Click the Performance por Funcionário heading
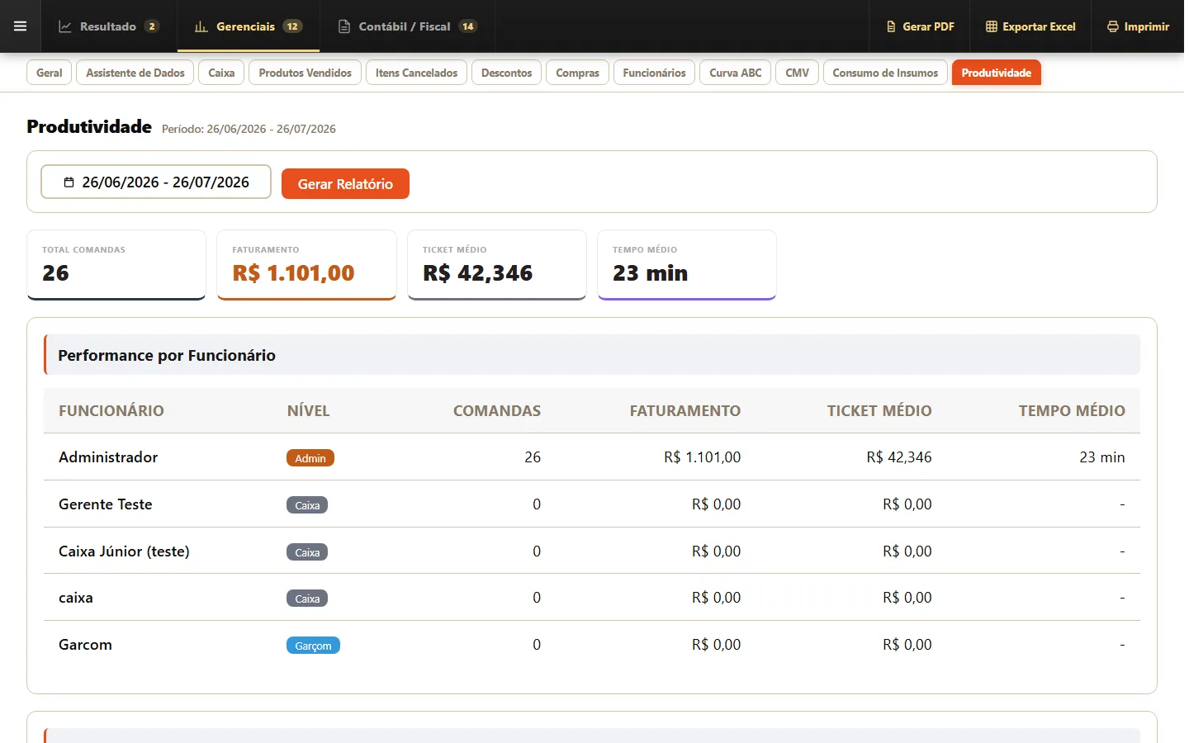This screenshot has width=1189, height=743. tap(167, 356)
